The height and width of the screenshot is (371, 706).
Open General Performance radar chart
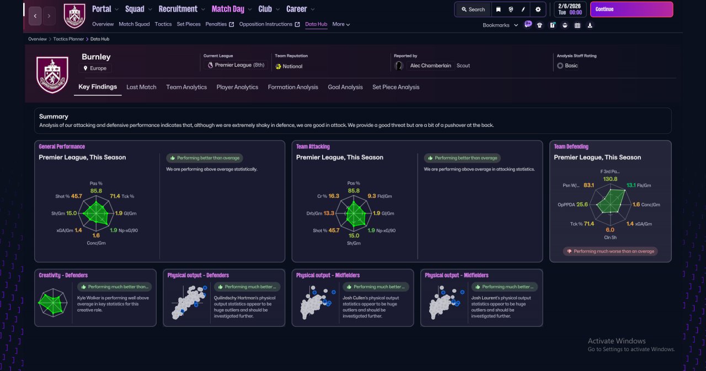pos(97,213)
